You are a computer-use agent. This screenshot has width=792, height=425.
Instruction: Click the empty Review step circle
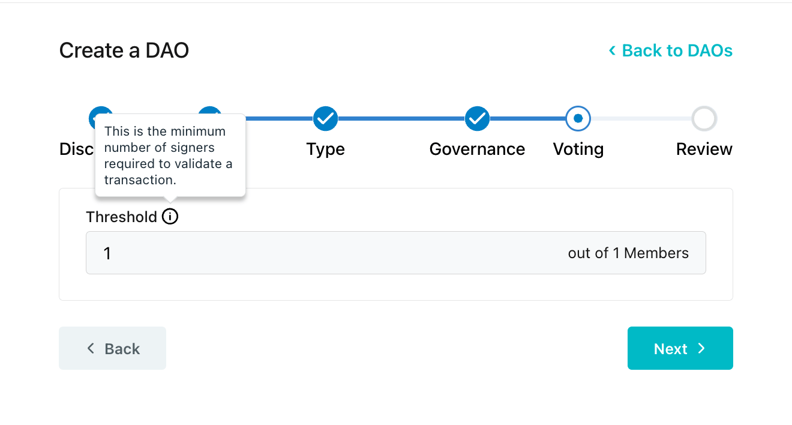(704, 119)
